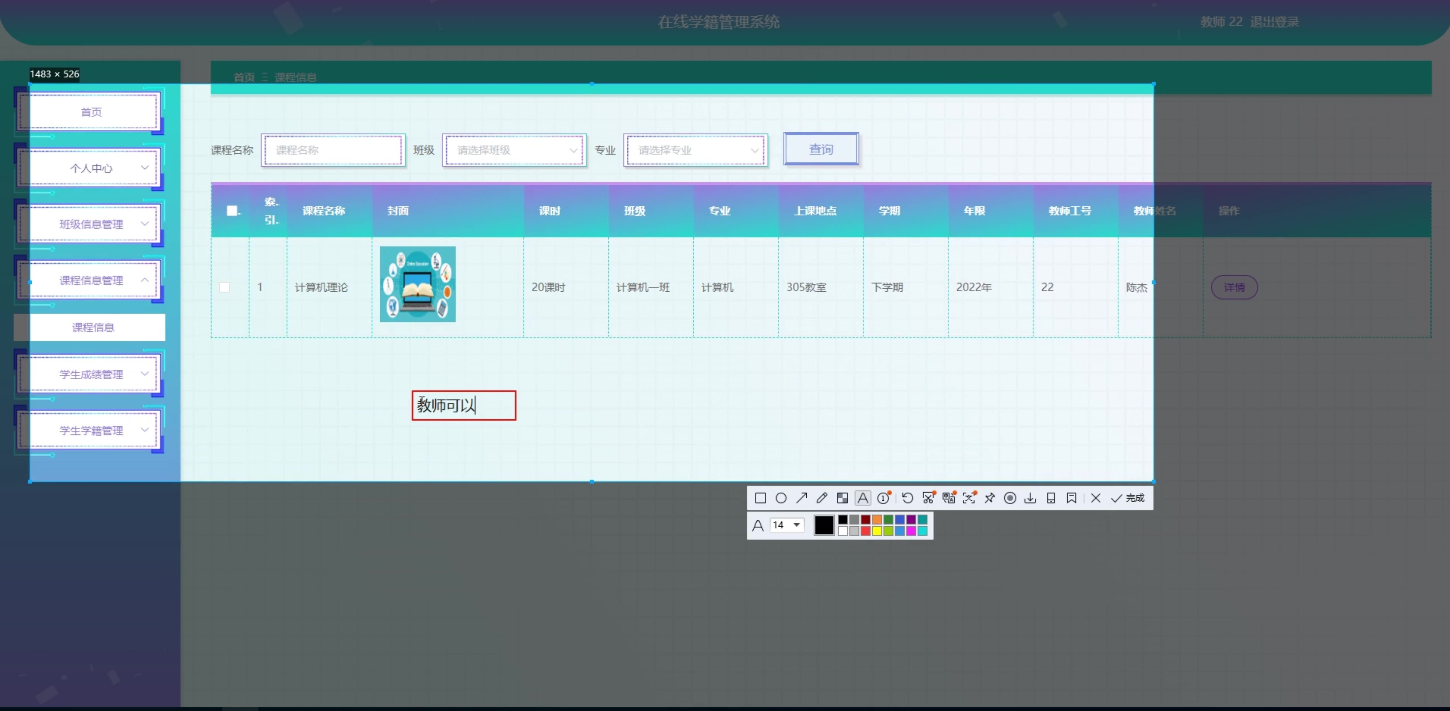Click the bookmark collect icon
Image resolution: width=1450 pixels, height=711 pixels.
tap(1071, 498)
